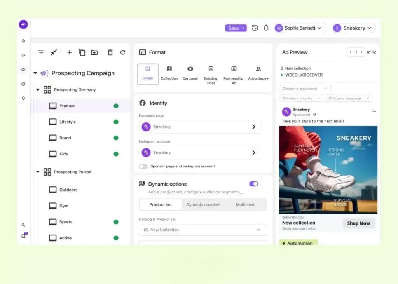Select the trash icon to delete
The image size is (398, 284).
[x=111, y=52]
